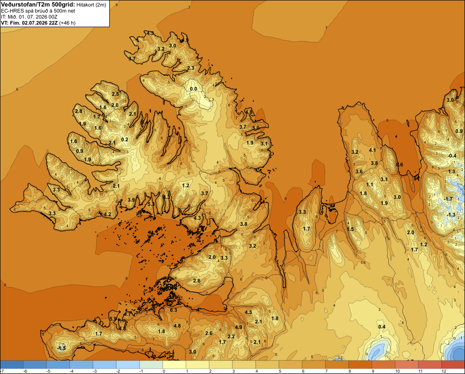Viewport: 465px width, 374px height.
Task: Click the 5.9 temperature label on the map
Action: coord(113,319)
